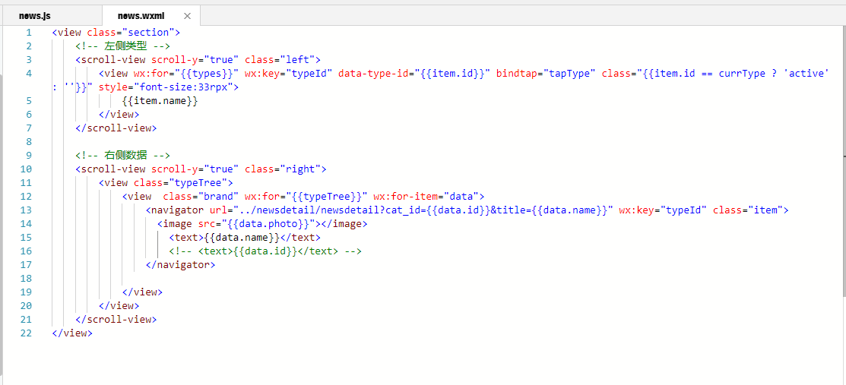Click the {{item.name}} expression on line 5

coord(160,101)
